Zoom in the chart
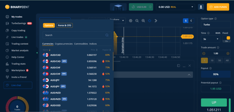This screenshot has height=112, width=234. click(x=143, y=21)
